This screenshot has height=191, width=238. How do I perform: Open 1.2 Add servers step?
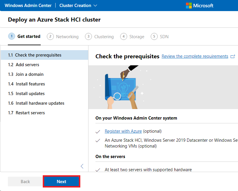coord(45,65)
